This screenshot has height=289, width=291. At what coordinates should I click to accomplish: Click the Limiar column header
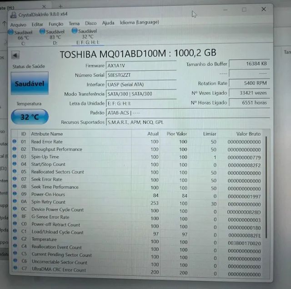pos(210,134)
